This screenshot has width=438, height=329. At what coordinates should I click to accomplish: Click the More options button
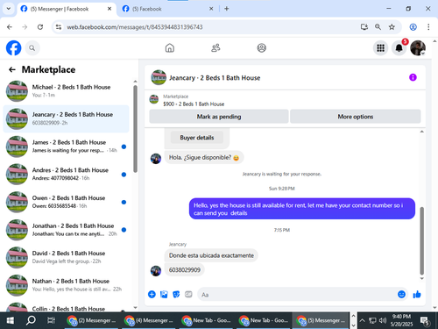tap(356, 117)
